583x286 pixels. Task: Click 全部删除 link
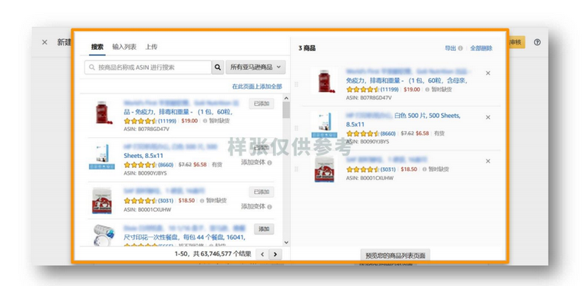(481, 48)
